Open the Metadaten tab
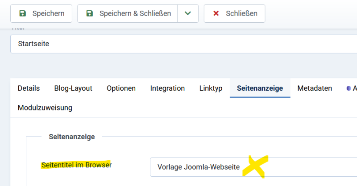357x186 pixels. pyautogui.click(x=315, y=88)
